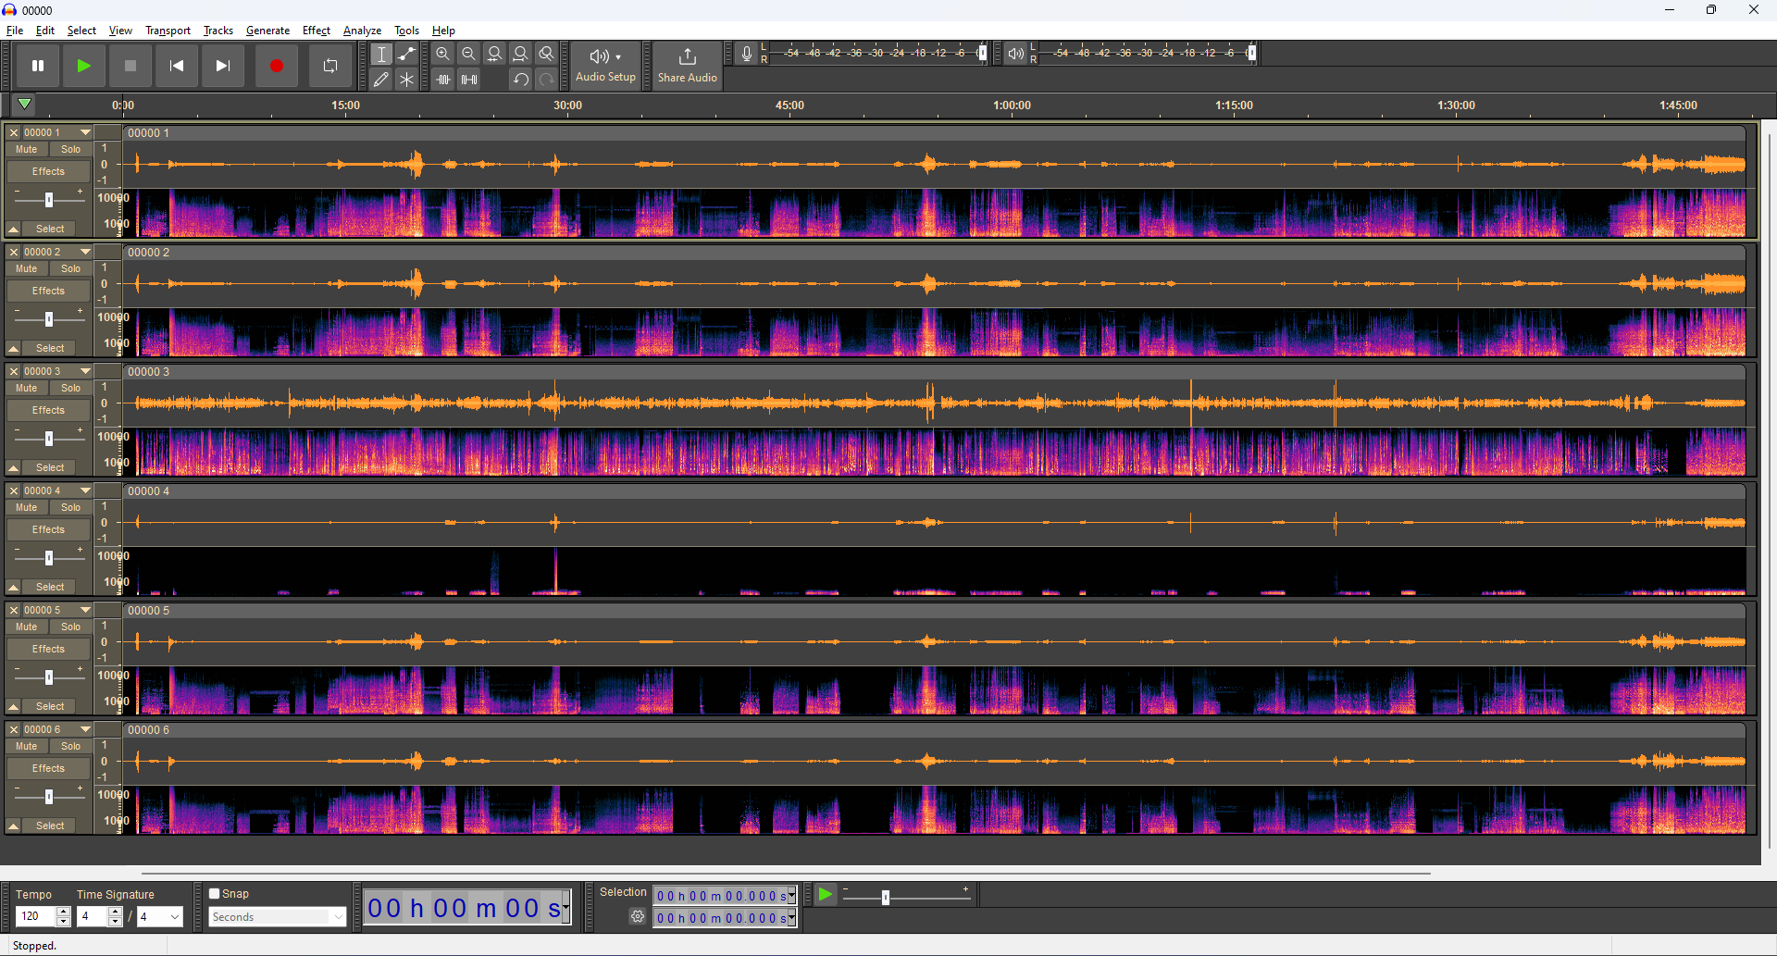This screenshot has width=1777, height=956.
Task: Click Share Audio button
Action: (687, 66)
